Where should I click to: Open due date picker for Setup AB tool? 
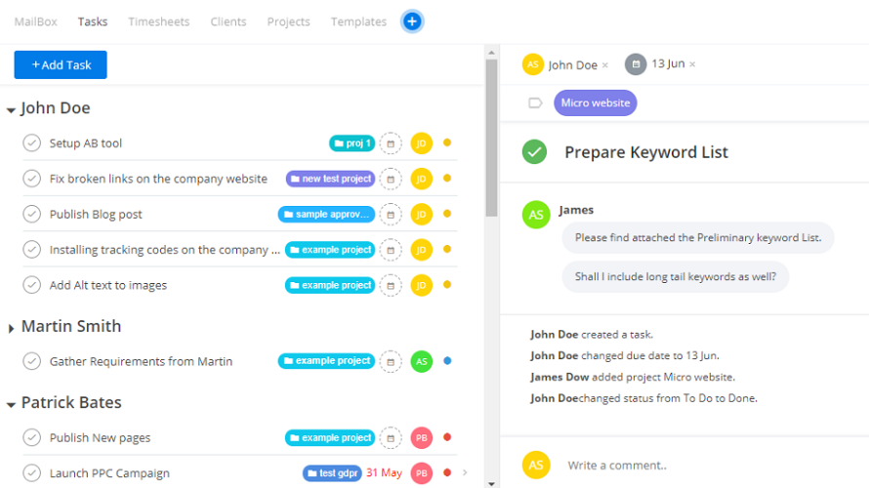tap(391, 143)
